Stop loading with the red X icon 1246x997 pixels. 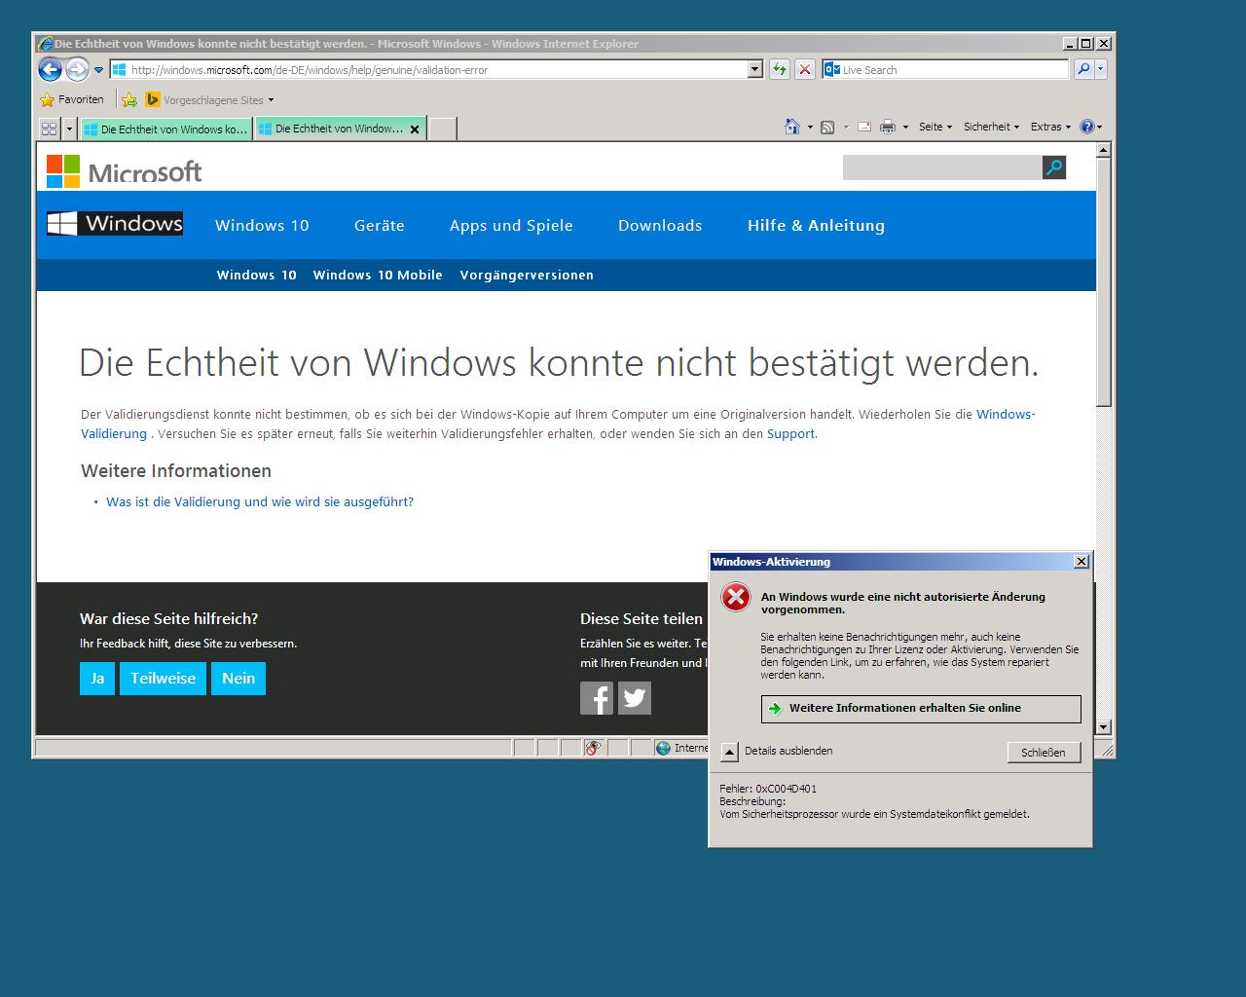click(x=804, y=69)
